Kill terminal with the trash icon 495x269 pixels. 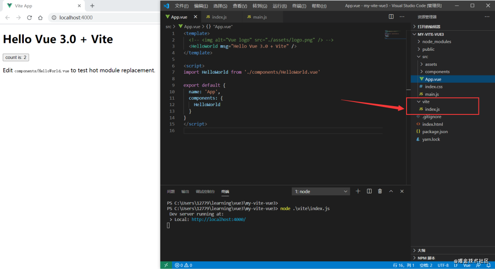[380, 191]
